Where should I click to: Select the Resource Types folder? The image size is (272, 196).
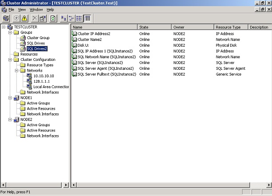click(40, 65)
